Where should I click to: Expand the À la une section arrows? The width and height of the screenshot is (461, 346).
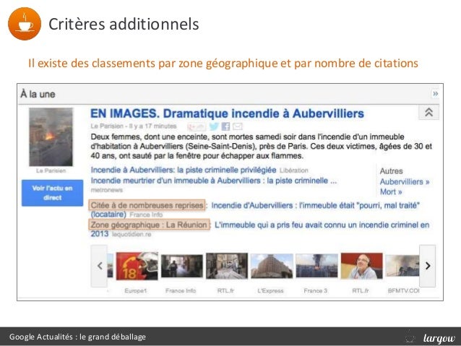coord(435,94)
